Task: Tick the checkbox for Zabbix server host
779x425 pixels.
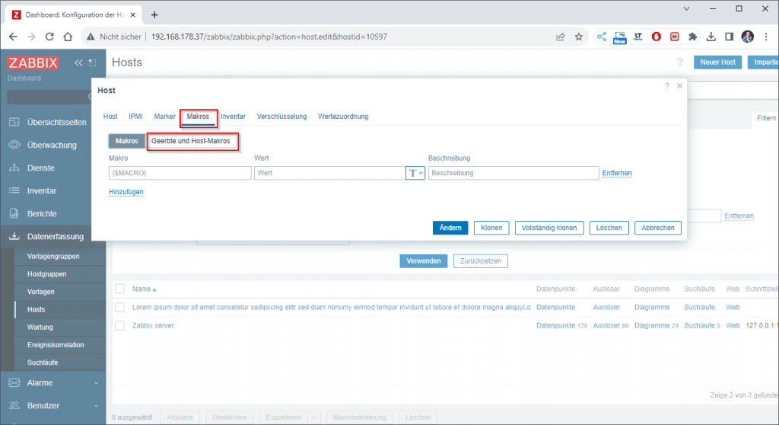Action: coord(119,325)
